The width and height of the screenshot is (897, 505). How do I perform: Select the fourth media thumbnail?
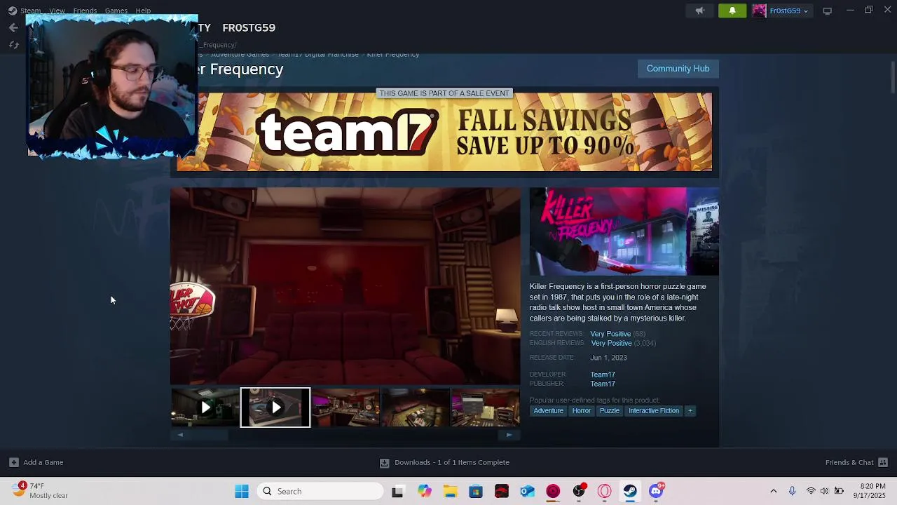(x=415, y=407)
